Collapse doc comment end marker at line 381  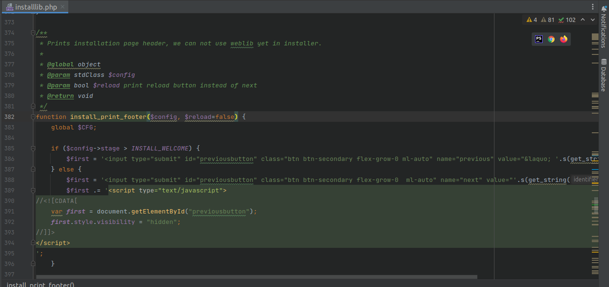[x=33, y=106]
